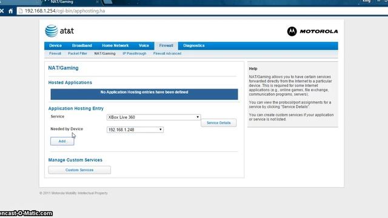Expand the Needed by Device dropdown
The width and height of the screenshot is (388, 218).
tap(135, 130)
